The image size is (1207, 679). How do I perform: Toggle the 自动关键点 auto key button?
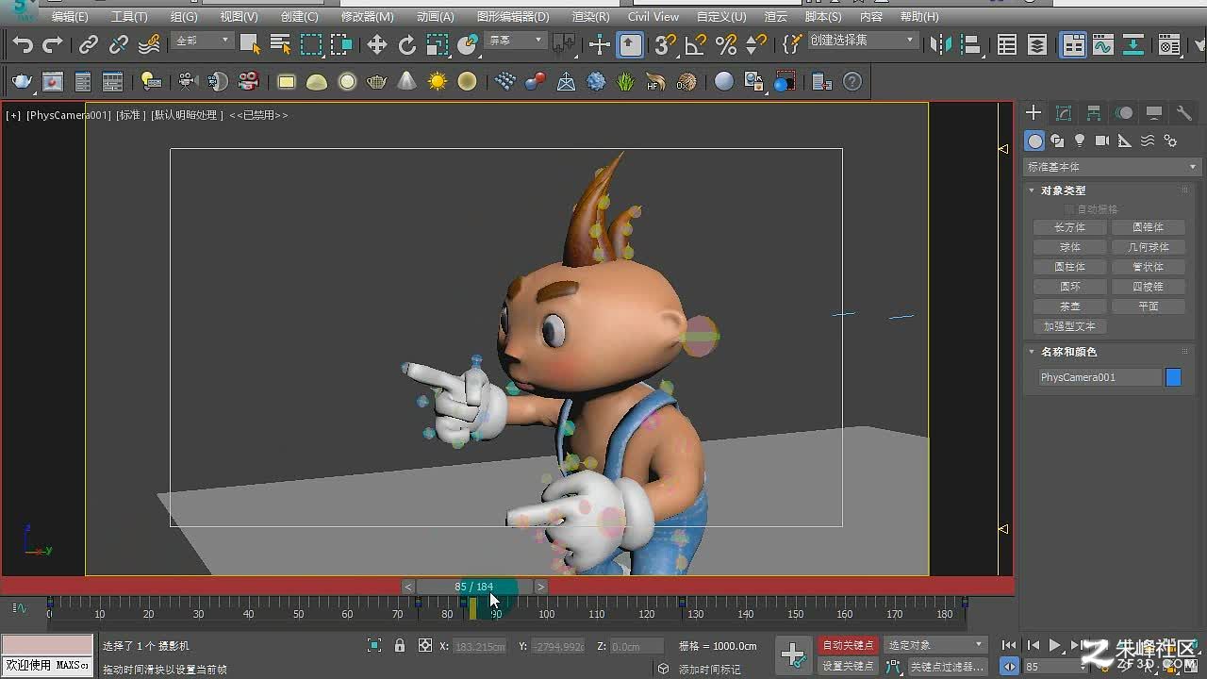click(x=848, y=645)
